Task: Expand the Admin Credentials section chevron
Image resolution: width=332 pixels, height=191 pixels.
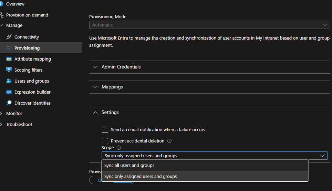Action: (x=95, y=67)
